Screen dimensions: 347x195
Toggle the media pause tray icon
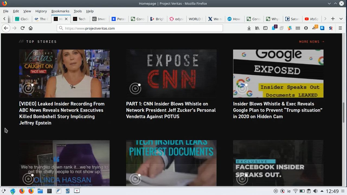point(276,191)
